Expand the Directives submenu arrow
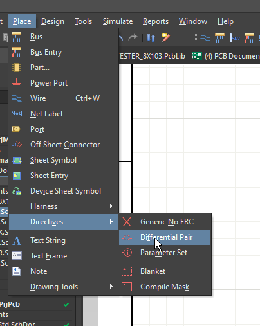 (x=111, y=222)
